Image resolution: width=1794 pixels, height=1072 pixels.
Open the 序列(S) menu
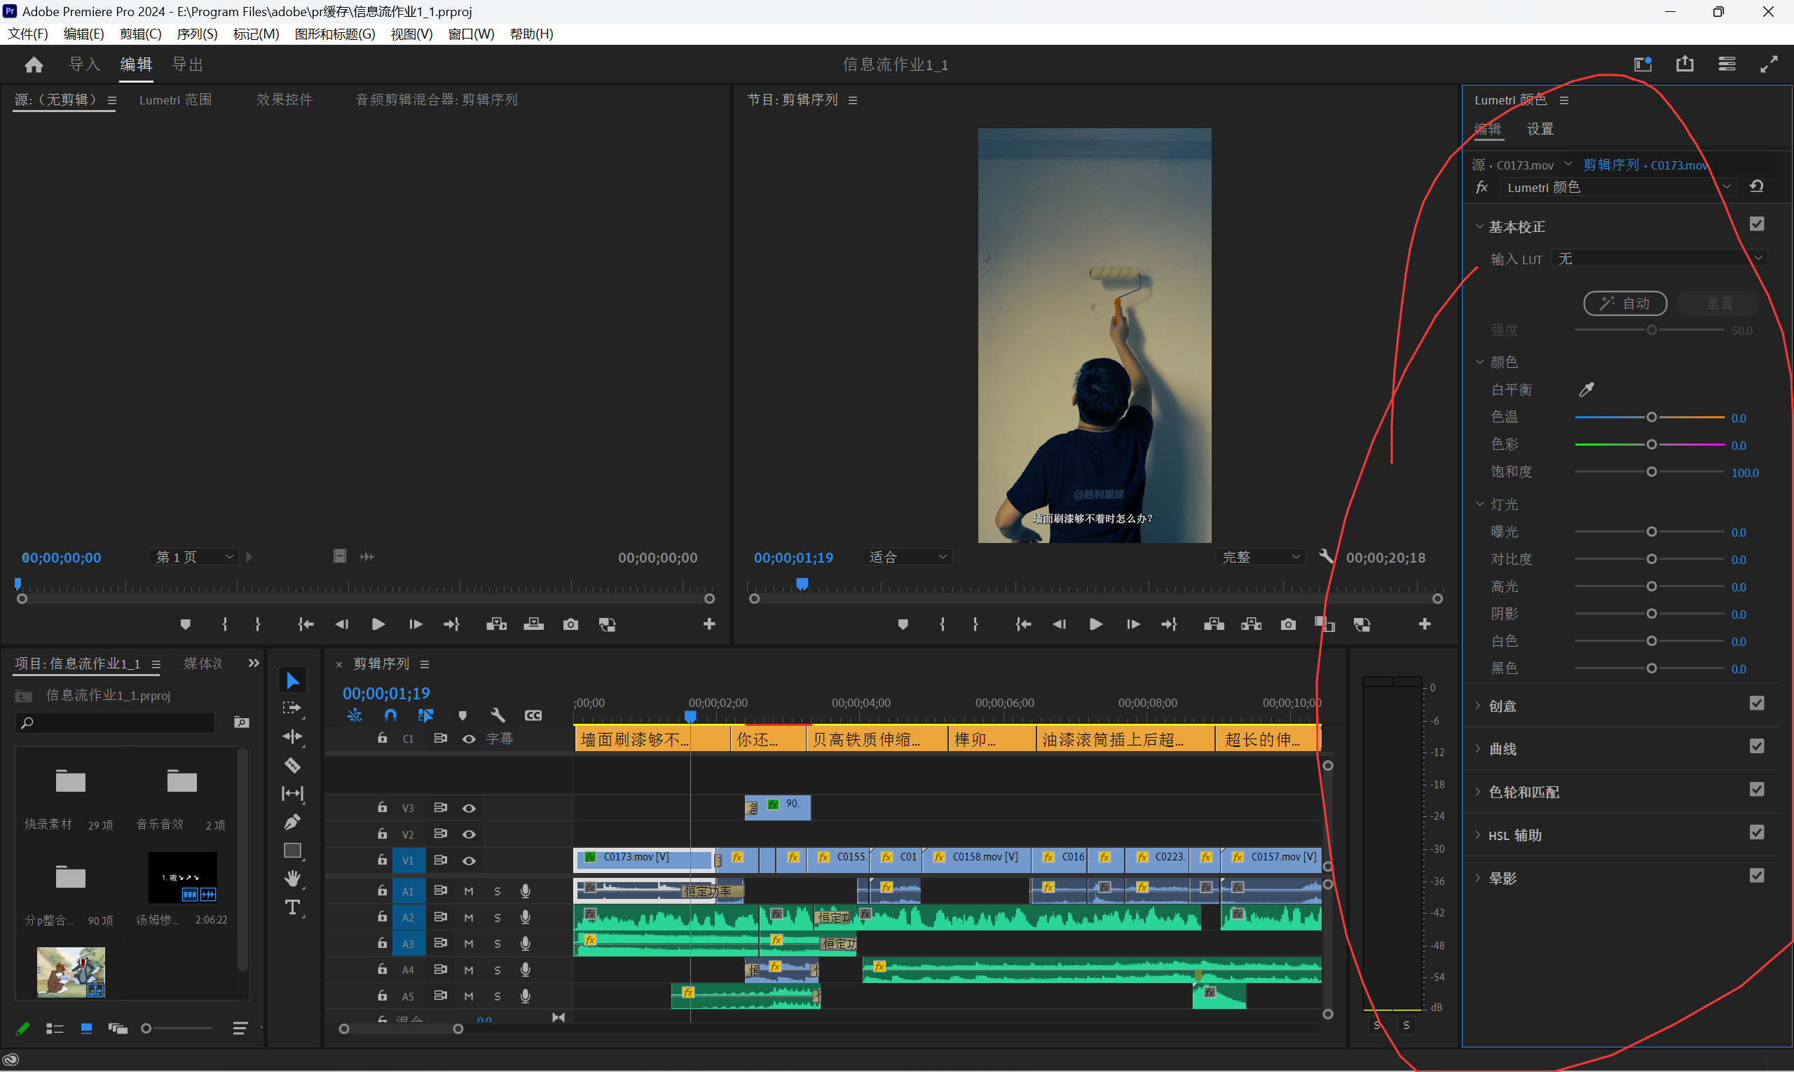tap(196, 34)
